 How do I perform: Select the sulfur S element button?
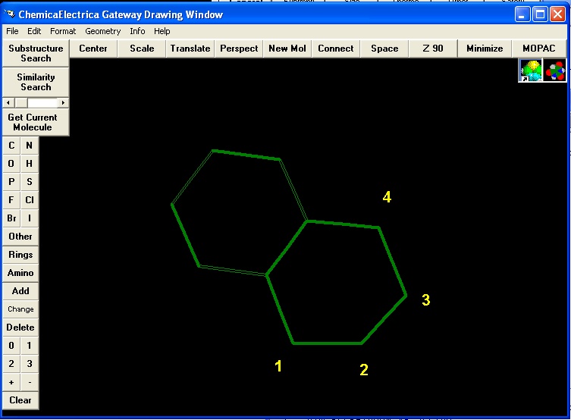tap(30, 182)
